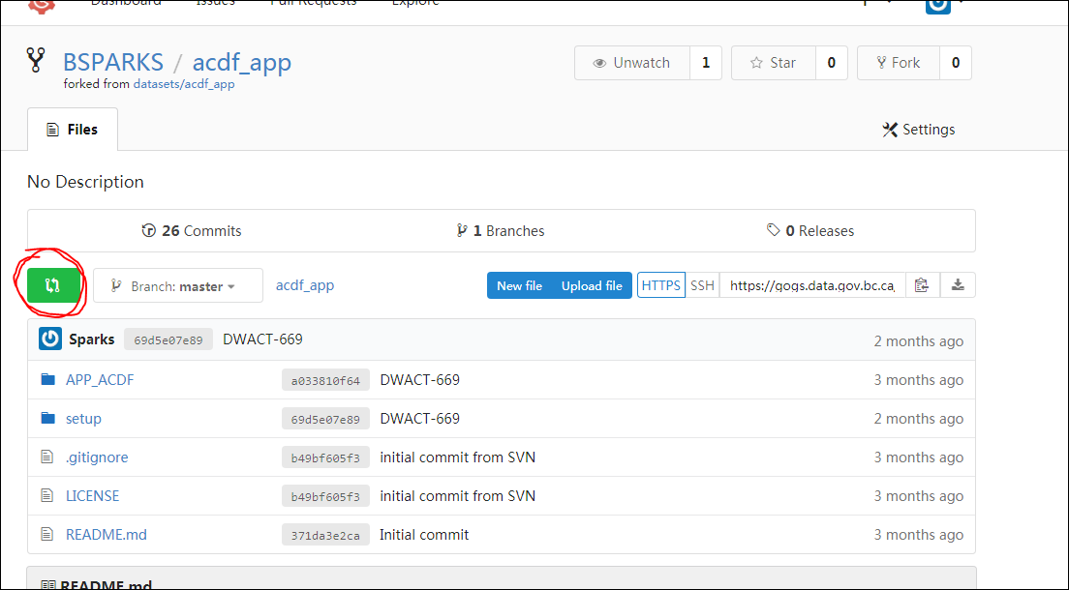This screenshot has height=590, width=1069.
Task: Unwatch this repository
Action: 631,63
